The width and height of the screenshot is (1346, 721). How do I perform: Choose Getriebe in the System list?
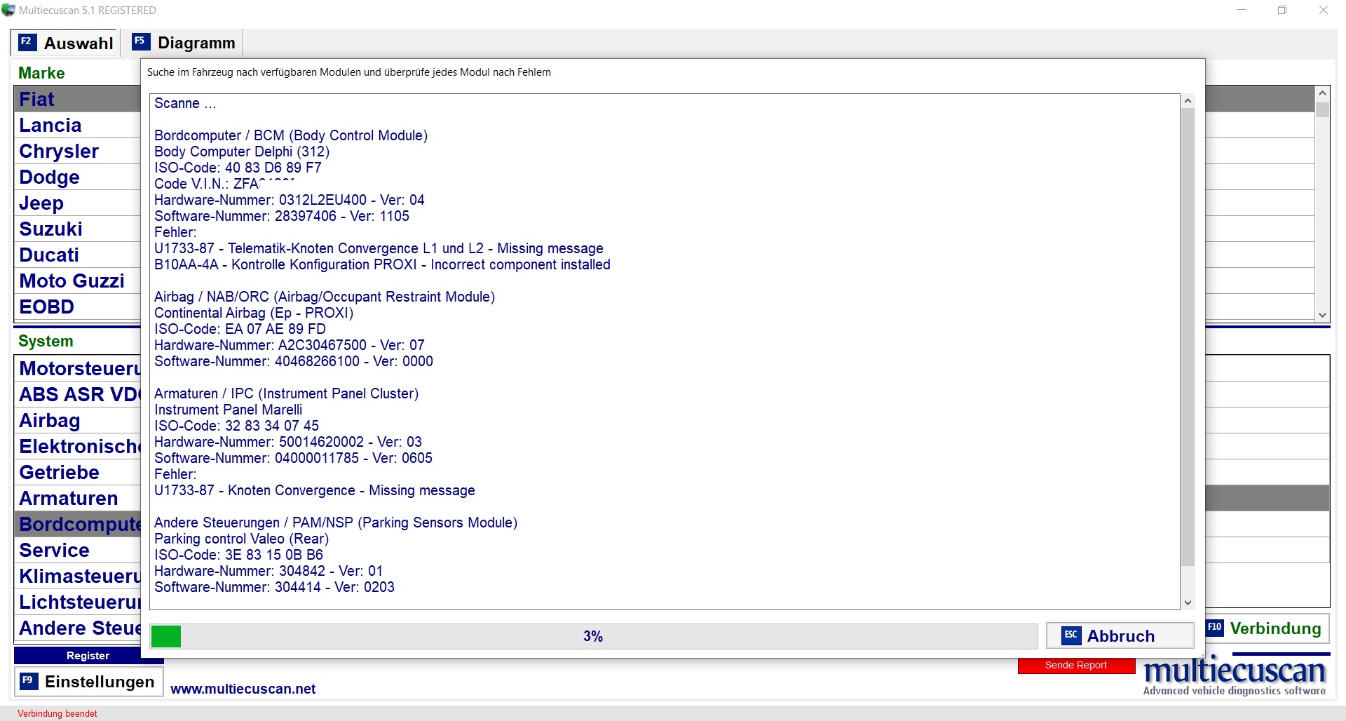click(60, 473)
